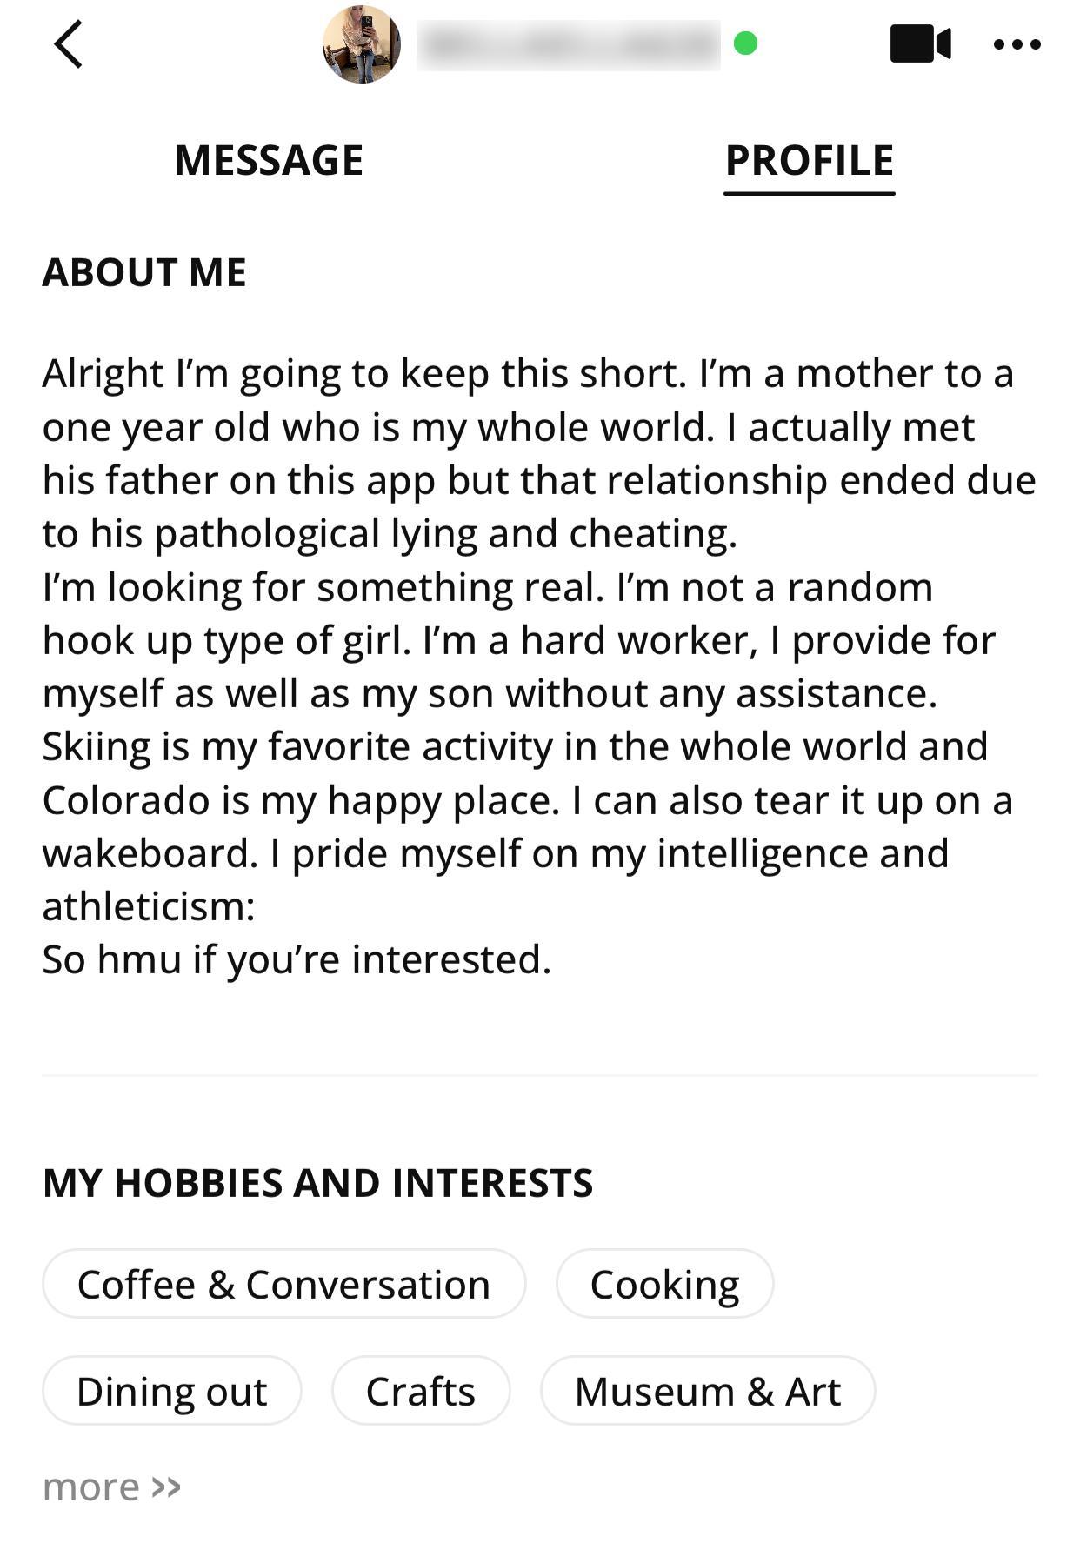
Task: Start a video call with camera icon
Action: pos(920,43)
